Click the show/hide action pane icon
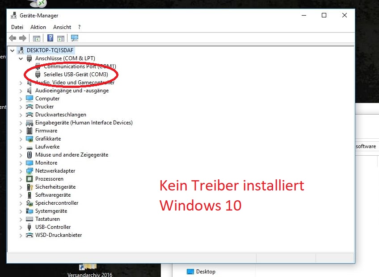 61,38
